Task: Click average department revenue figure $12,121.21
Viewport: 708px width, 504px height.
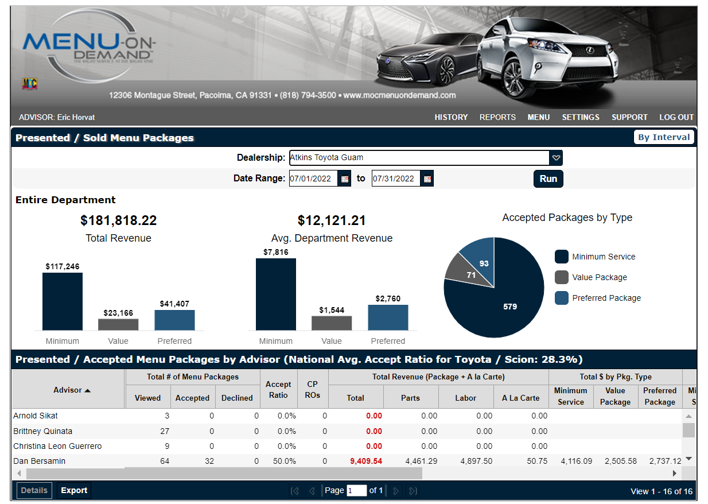Action: [x=332, y=220]
